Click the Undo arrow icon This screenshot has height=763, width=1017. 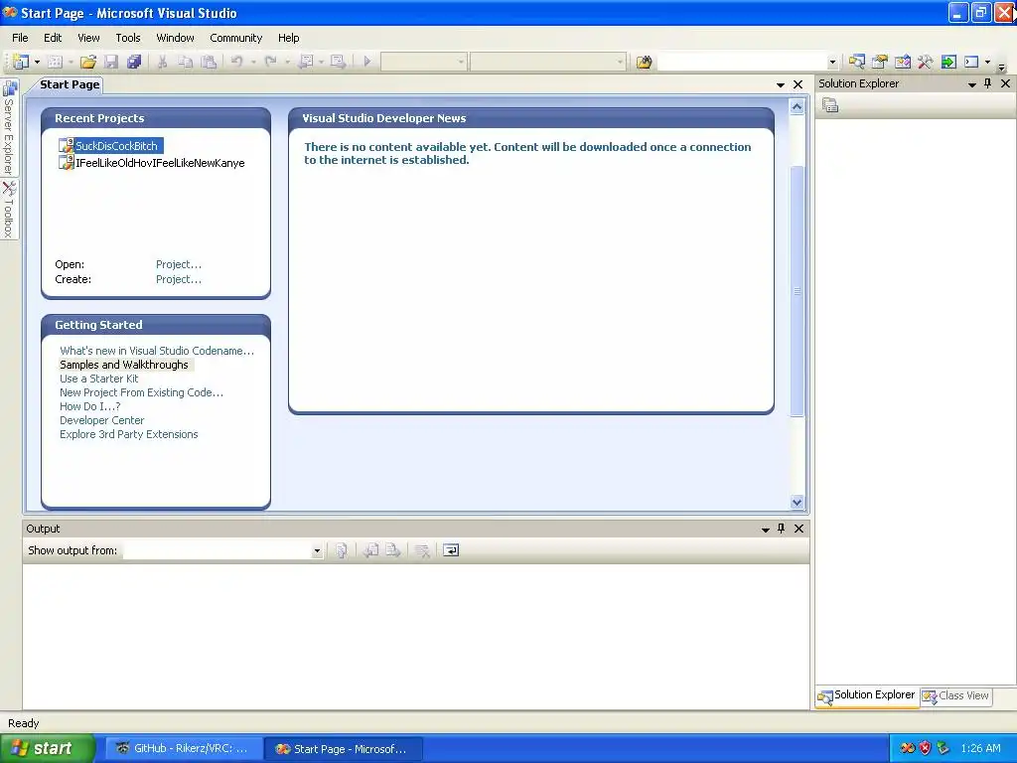pyautogui.click(x=237, y=62)
